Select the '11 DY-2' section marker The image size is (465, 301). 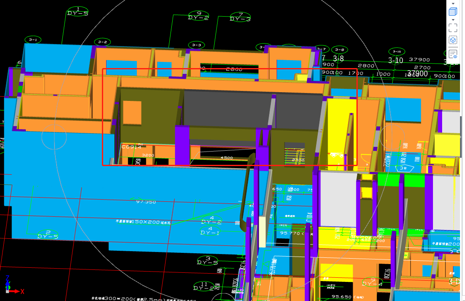click(x=204, y=286)
